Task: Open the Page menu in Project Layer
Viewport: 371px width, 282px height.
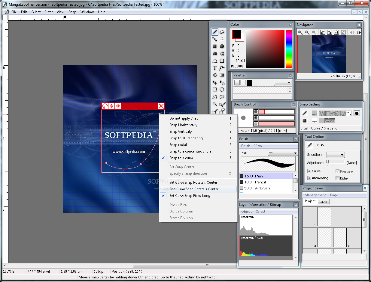Action: (x=334, y=195)
